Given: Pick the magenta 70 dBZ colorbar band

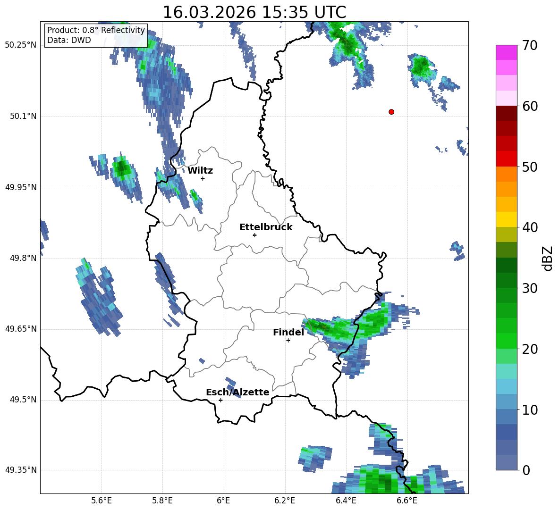Looking at the screenshot, I should click(x=506, y=52).
